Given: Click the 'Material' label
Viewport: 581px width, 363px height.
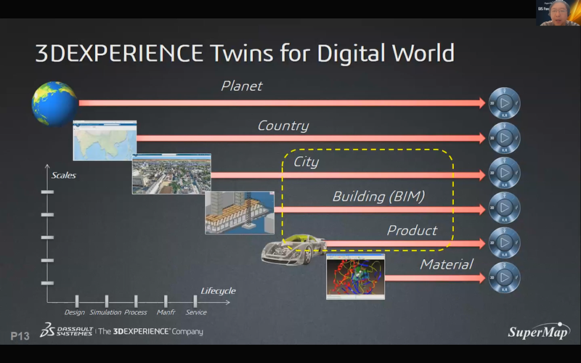Looking at the screenshot, I should [x=447, y=264].
